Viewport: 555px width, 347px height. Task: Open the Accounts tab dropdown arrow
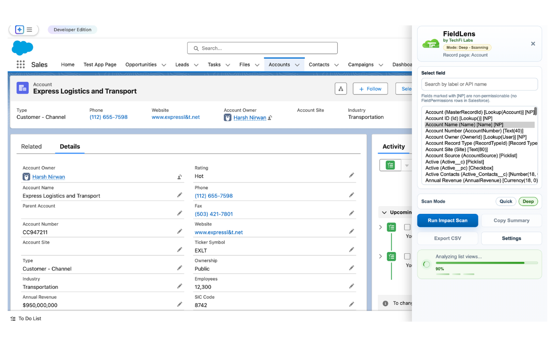click(x=297, y=65)
